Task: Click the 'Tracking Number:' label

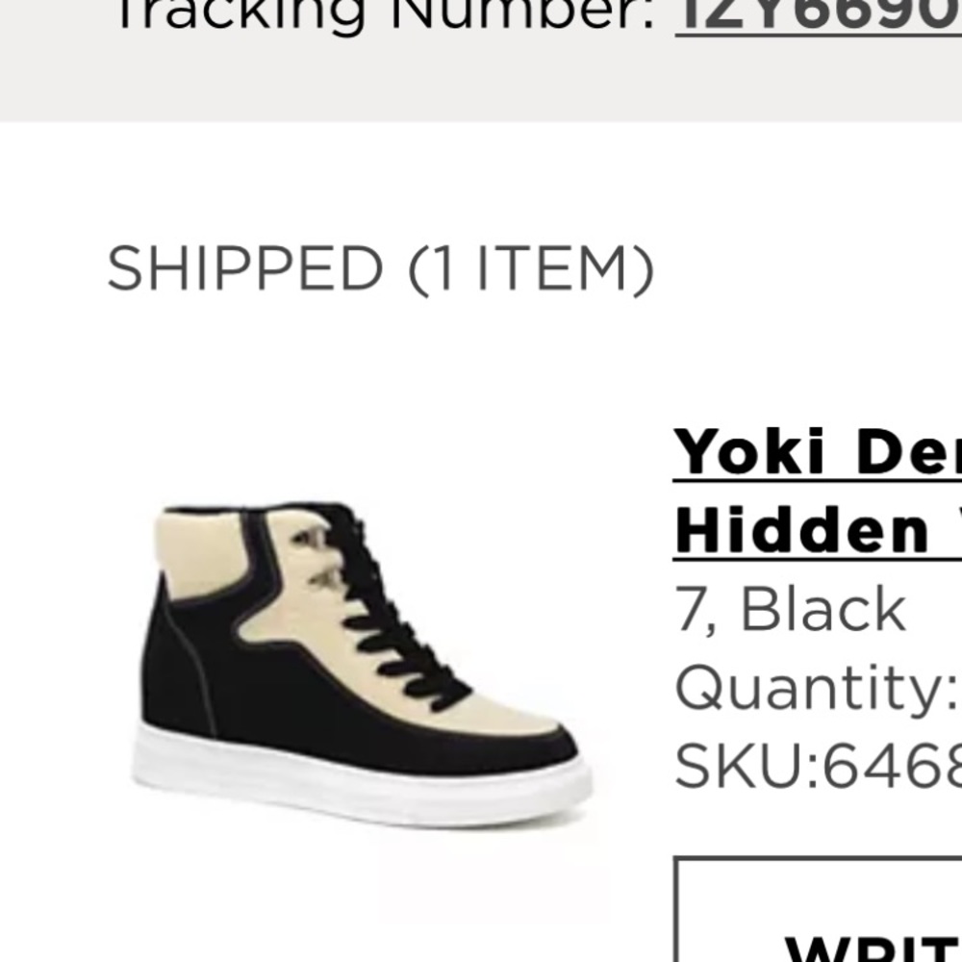Action: tap(386, 15)
